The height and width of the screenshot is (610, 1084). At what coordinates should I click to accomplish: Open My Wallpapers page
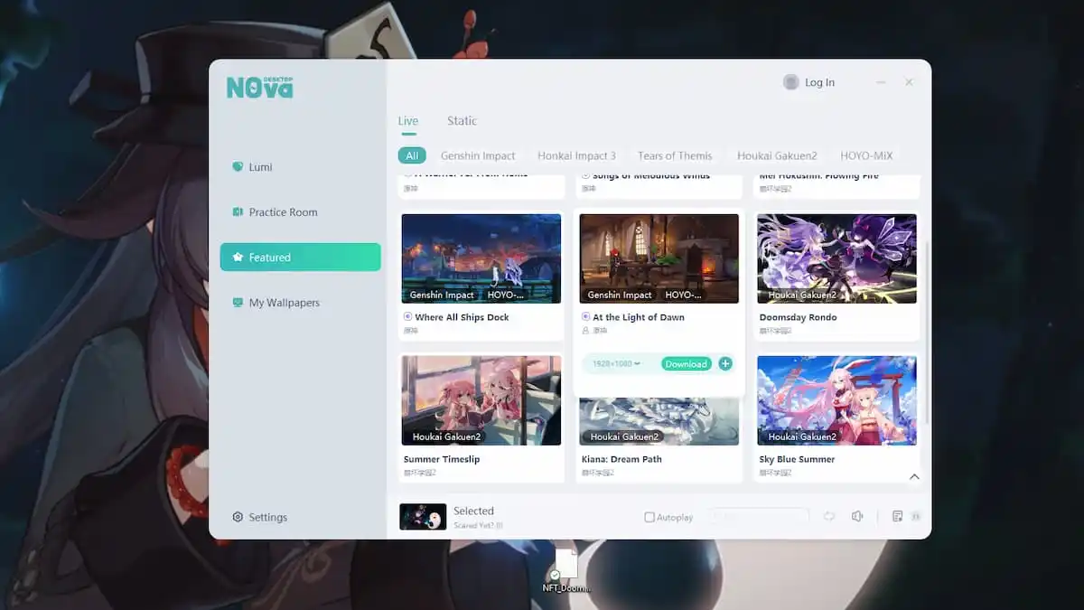283,303
